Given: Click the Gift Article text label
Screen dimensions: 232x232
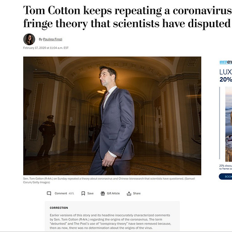Looking at the screenshot, I should point(113,193).
